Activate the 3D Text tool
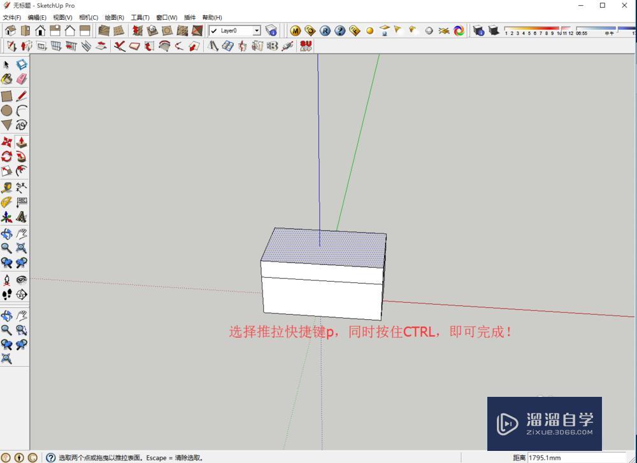The width and height of the screenshot is (637, 463). coord(22,217)
